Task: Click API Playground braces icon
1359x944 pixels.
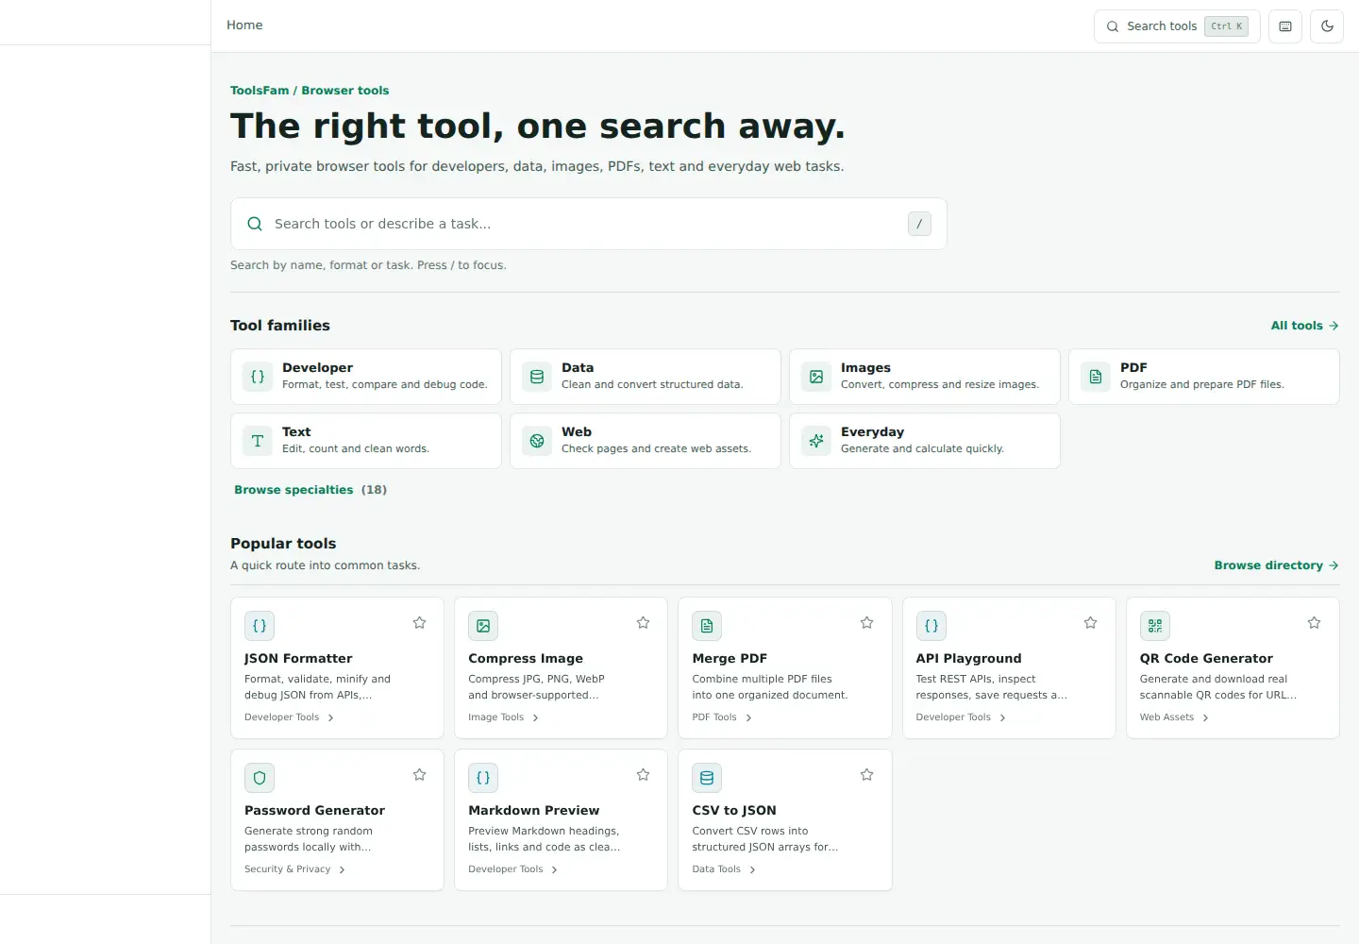Action: pyautogui.click(x=931, y=626)
